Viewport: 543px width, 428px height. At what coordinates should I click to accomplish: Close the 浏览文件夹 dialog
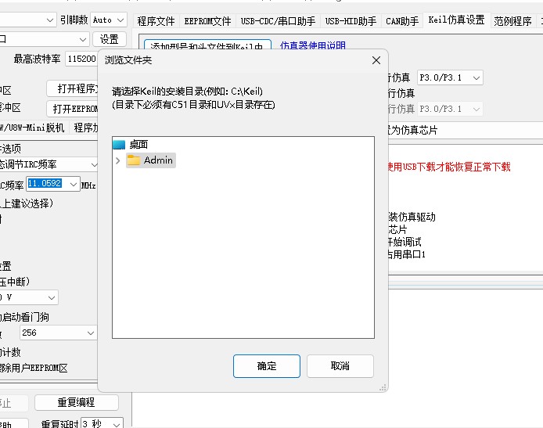tap(376, 60)
